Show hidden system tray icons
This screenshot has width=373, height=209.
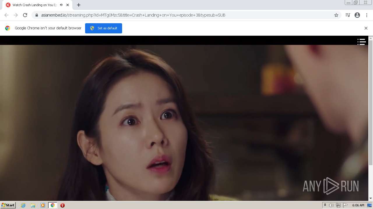(325, 205)
